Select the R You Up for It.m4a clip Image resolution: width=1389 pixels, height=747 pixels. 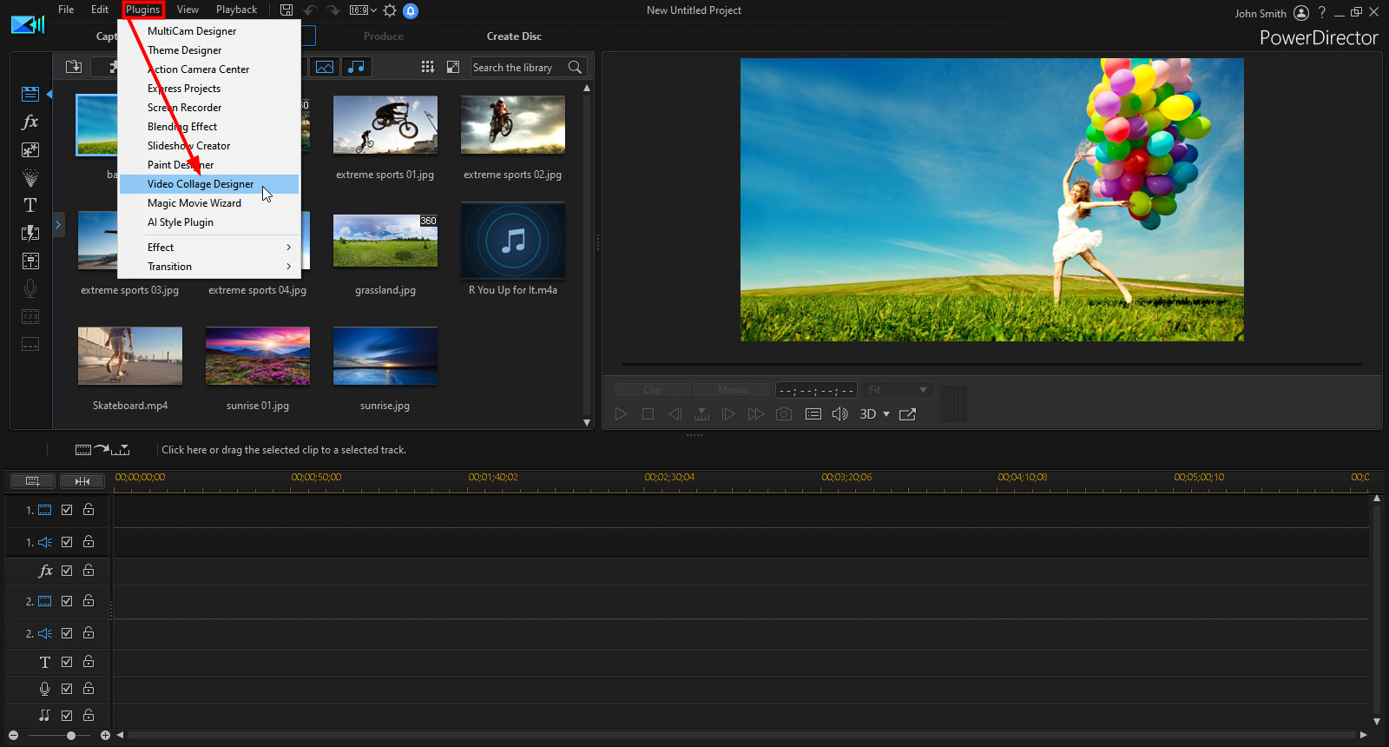(513, 241)
